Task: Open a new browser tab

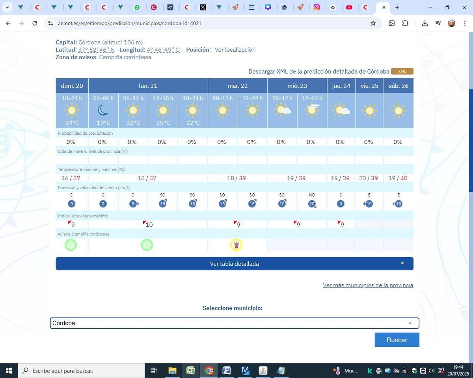Action: [397, 7]
